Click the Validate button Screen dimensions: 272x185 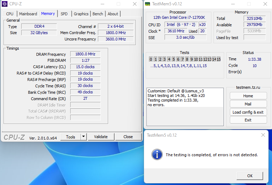[x=101, y=137]
